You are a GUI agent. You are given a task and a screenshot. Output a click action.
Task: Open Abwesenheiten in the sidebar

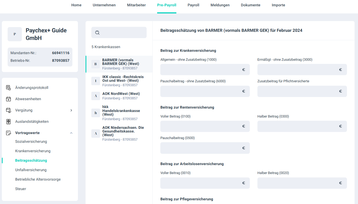[28, 99]
